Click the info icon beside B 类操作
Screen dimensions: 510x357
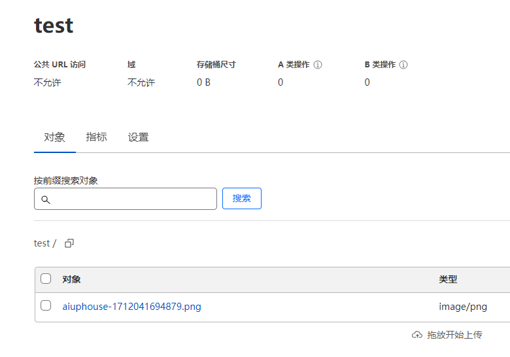tap(403, 65)
